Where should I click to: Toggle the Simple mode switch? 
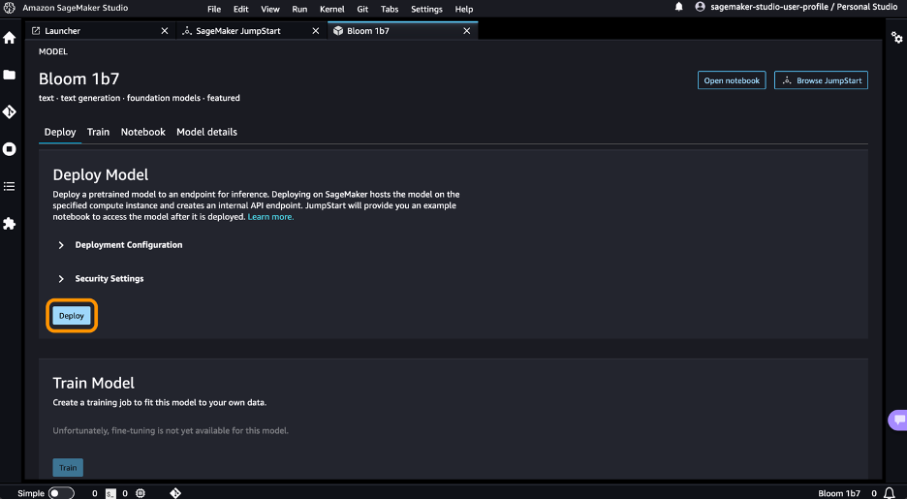click(61, 493)
